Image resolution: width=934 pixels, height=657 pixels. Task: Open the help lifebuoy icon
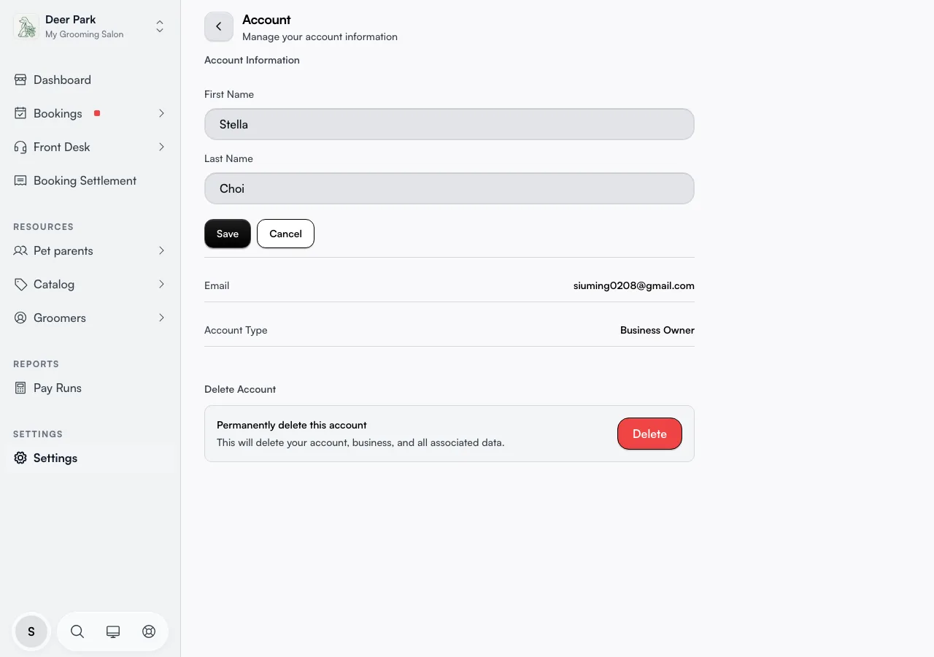[149, 631]
